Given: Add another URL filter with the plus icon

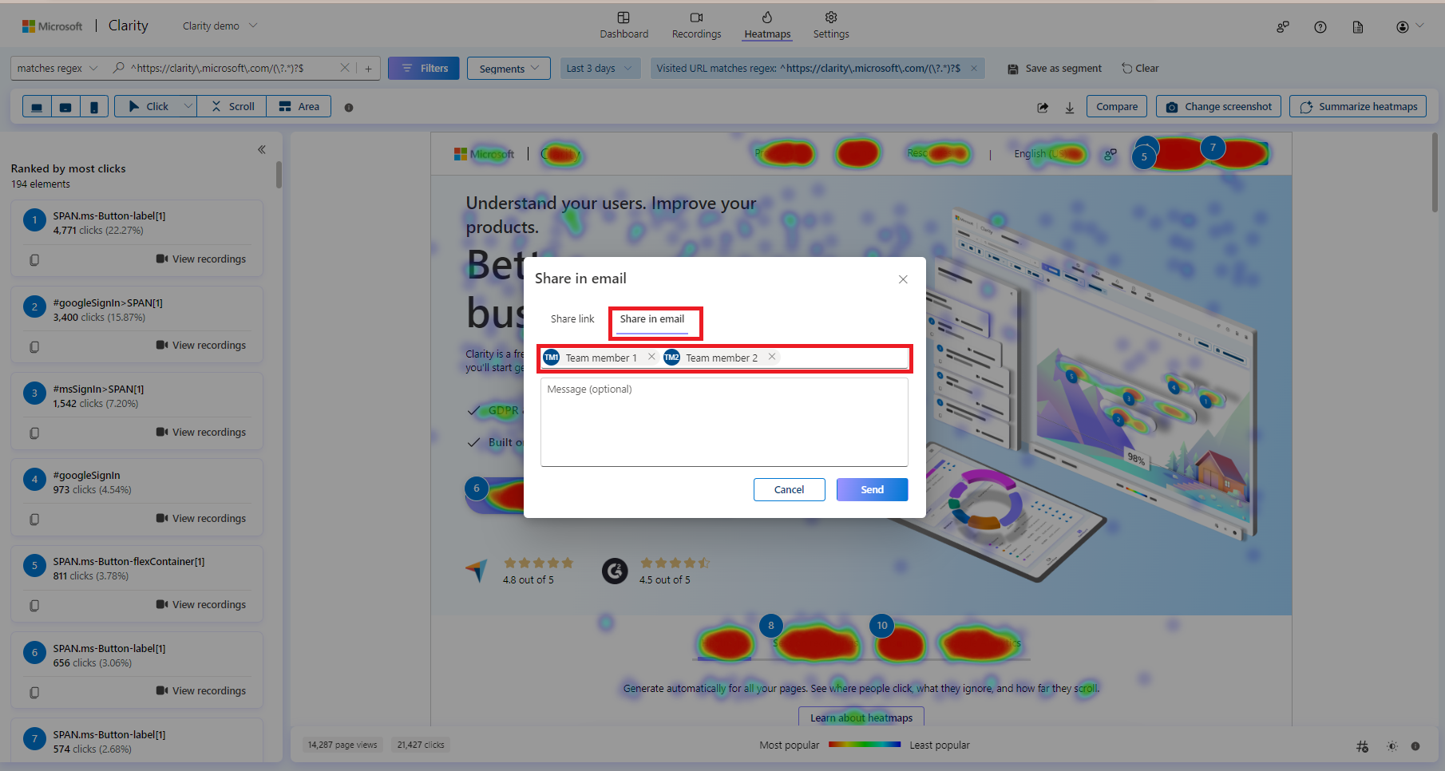Looking at the screenshot, I should pyautogui.click(x=368, y=69).
